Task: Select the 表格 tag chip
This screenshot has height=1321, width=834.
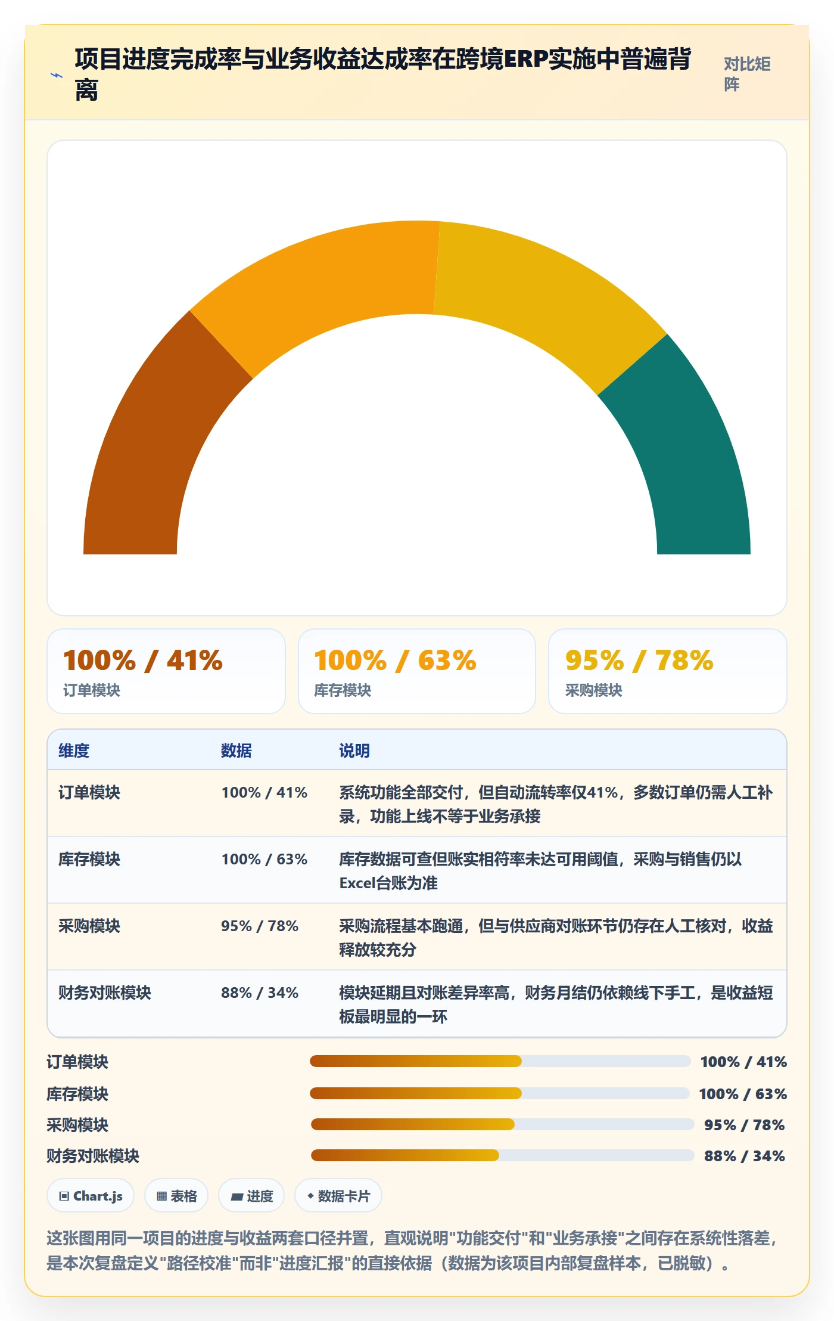Action: (x=176, y=1195)
